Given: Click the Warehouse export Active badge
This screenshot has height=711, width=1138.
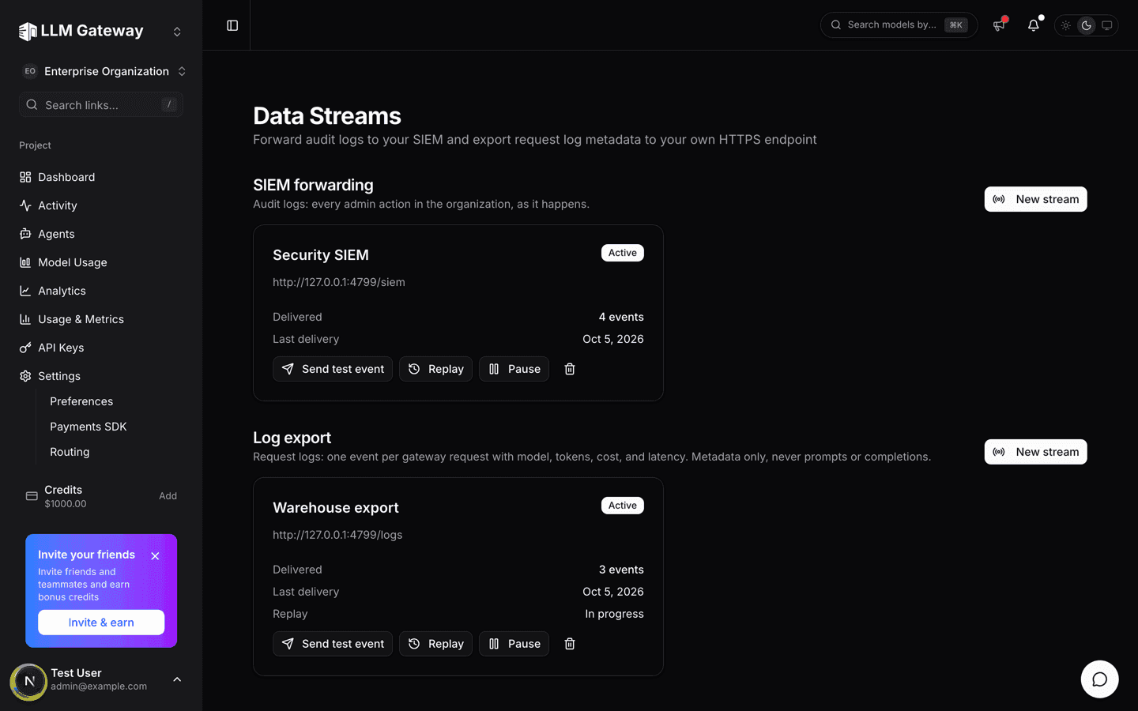Looking at the screenshot, I should (x=623, y=506).
